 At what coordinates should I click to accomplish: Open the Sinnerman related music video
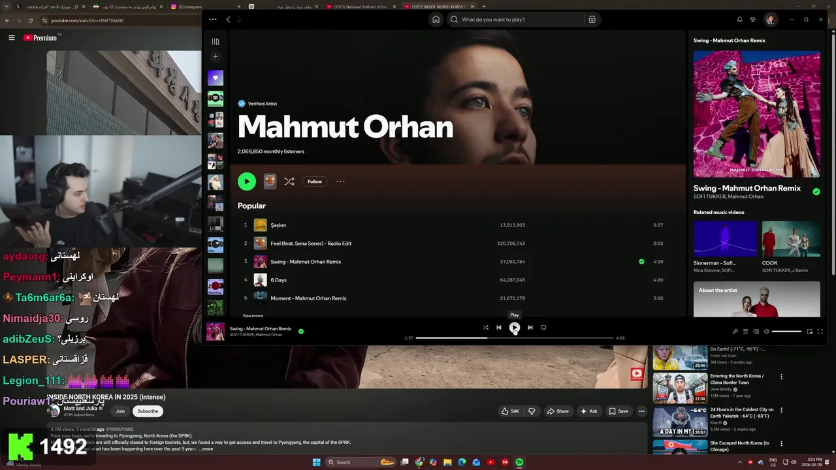[x=725, y=238]
